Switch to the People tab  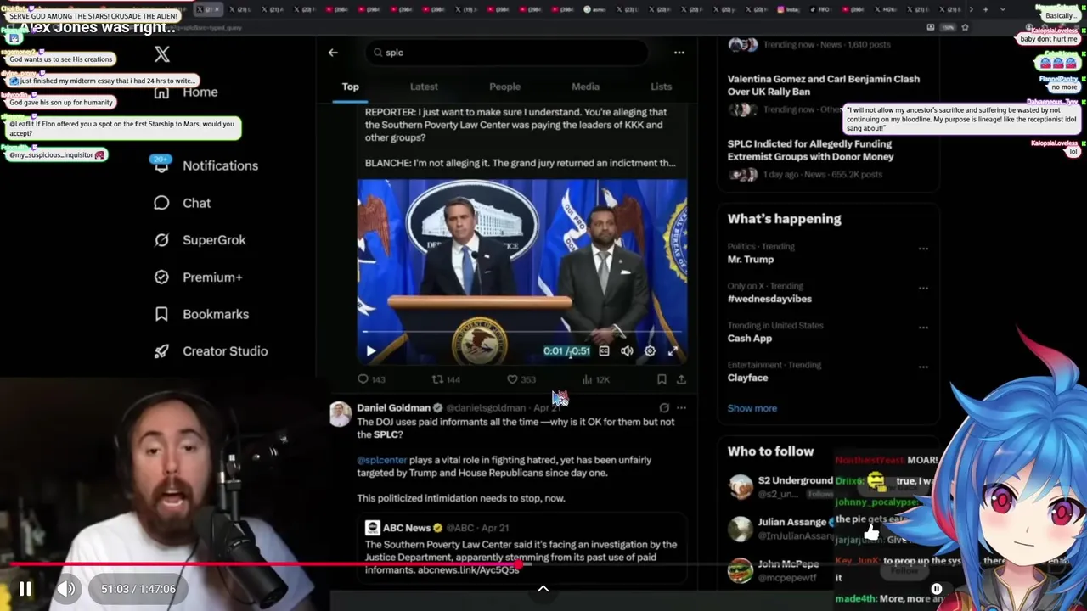[504, 87]
